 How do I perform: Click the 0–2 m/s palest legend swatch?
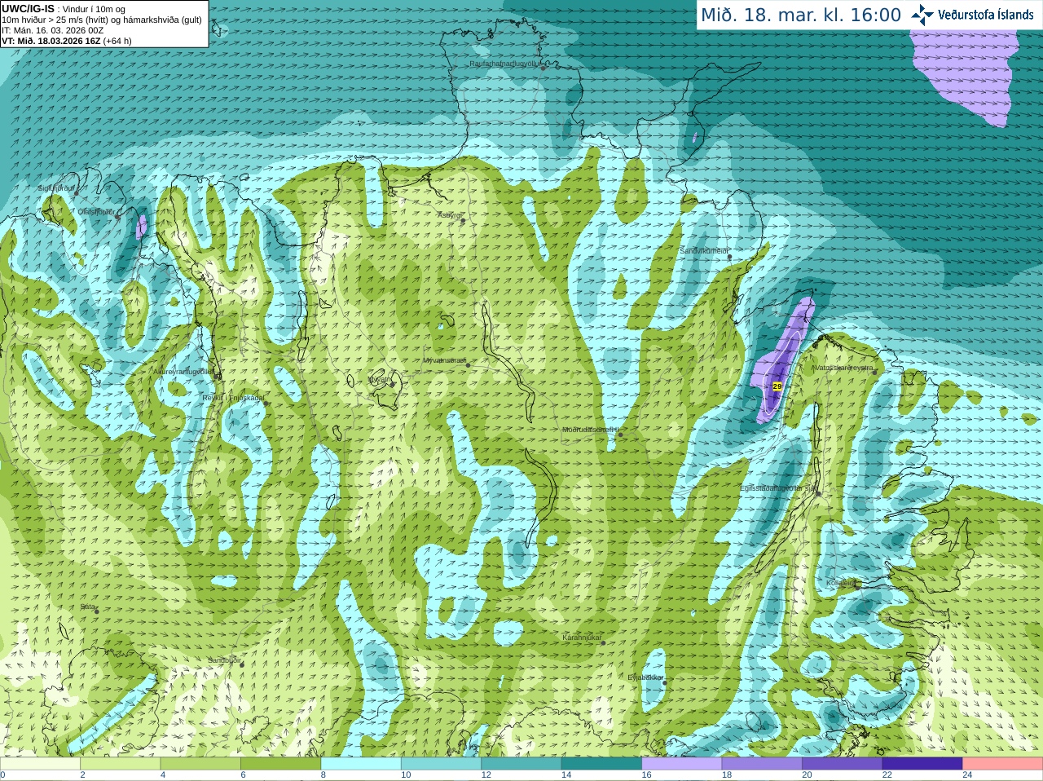(x=40, y=764)
